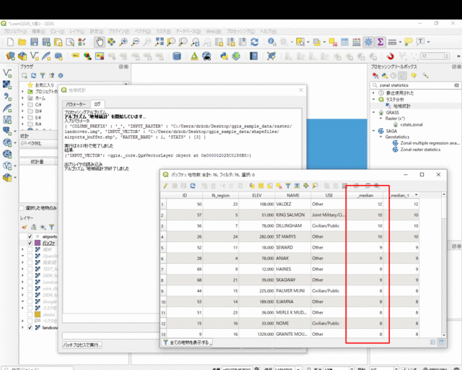Image resolution: width=462 pixels, height=370 pixels.
Task: Open the attribute table toolbar icon
Action: pyautogui.click(x=344, y=42)
